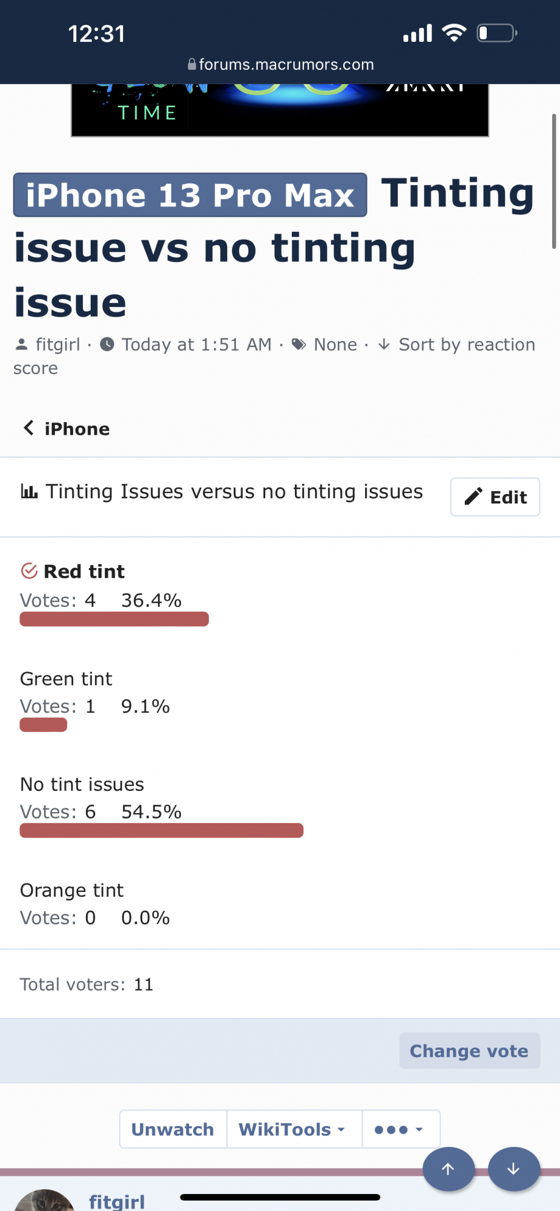Open the WikiTools dropdown menu
The image size is (560, 1211).
(x=293, y=1129)
